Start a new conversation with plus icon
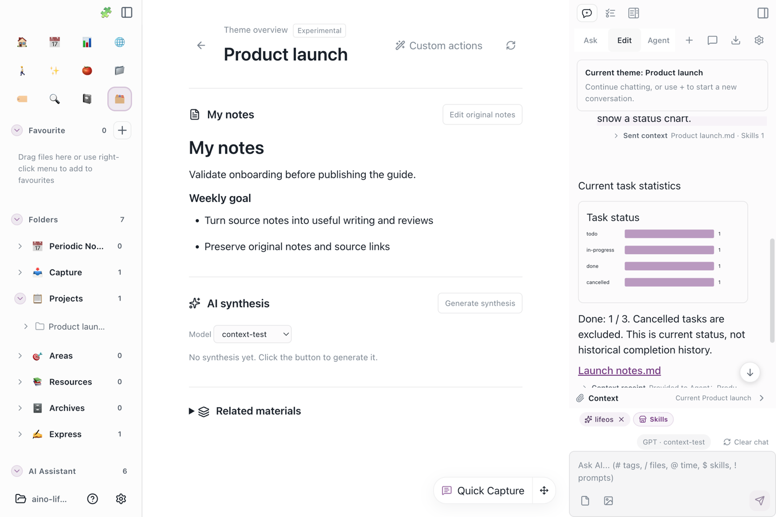Screen dimensions: 776x517 689,40
